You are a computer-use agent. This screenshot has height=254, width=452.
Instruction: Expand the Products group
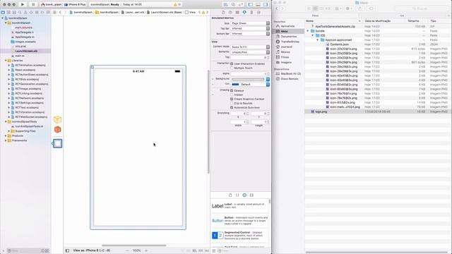(x=6, y=135)
